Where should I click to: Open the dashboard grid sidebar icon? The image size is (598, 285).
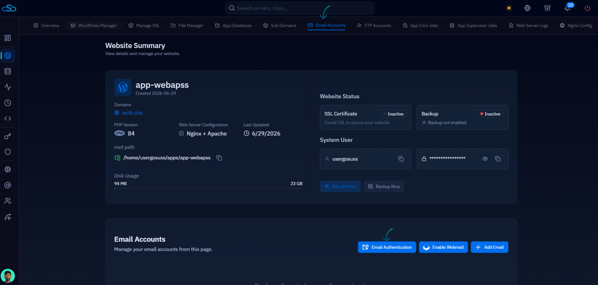8,38
